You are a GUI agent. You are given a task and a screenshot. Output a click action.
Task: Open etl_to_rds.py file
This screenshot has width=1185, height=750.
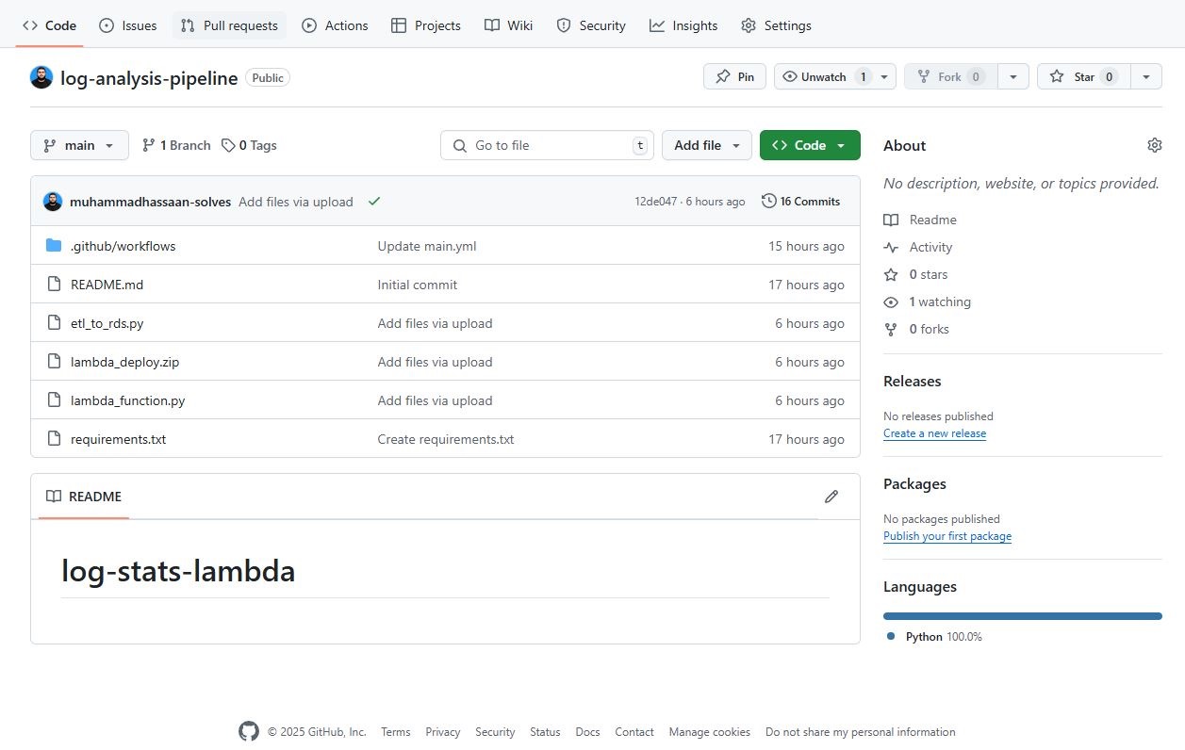click(107, 323)
